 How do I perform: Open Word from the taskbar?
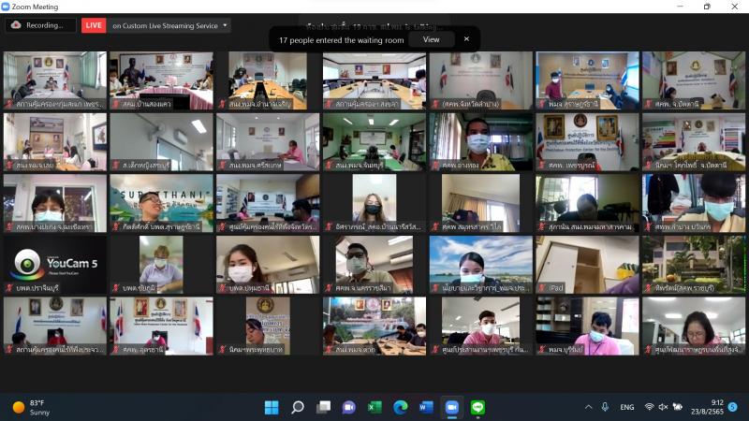pos(426,407)
